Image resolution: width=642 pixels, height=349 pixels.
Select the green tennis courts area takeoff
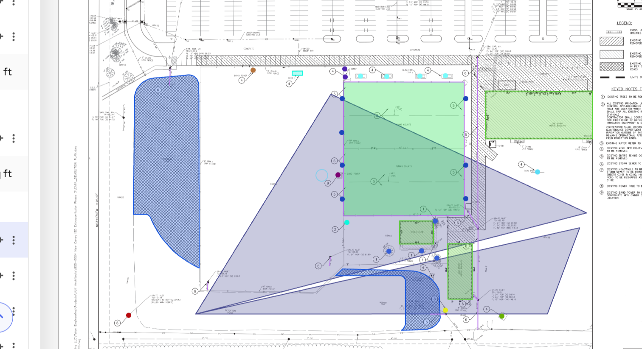click(403, 149)
